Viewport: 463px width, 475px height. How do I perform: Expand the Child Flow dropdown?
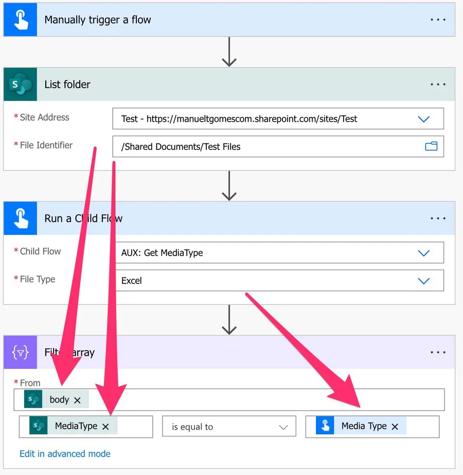pos(423,253)
